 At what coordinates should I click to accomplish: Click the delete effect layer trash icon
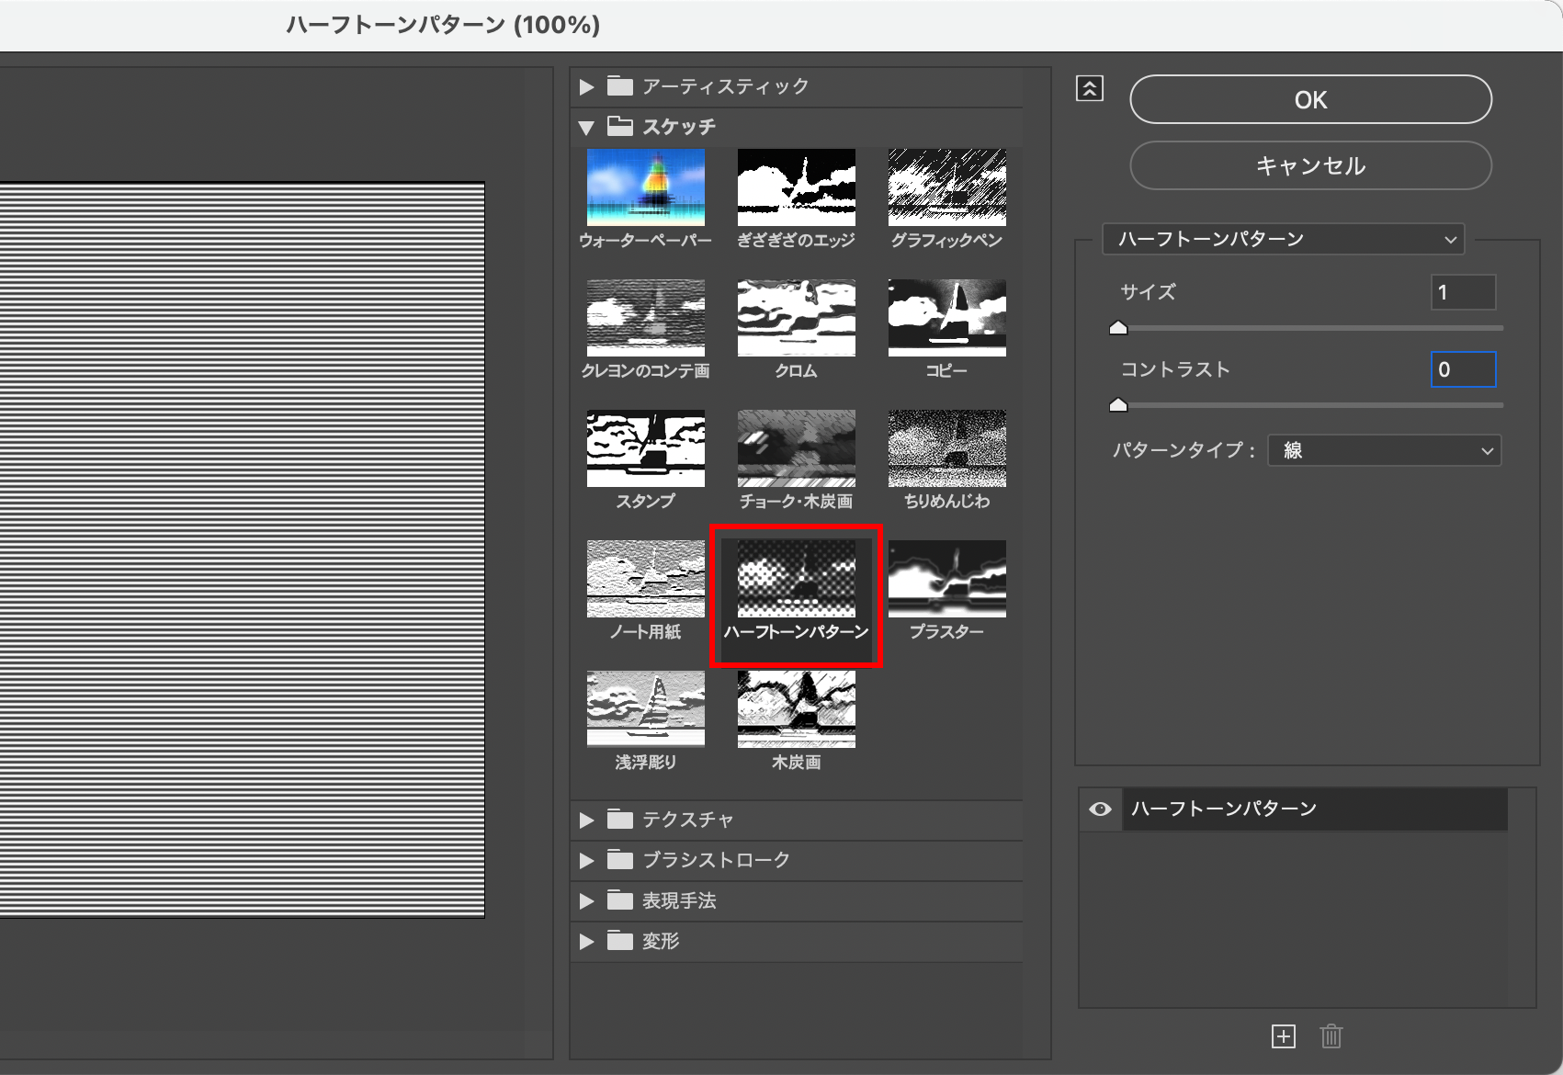(1331, 1036)
